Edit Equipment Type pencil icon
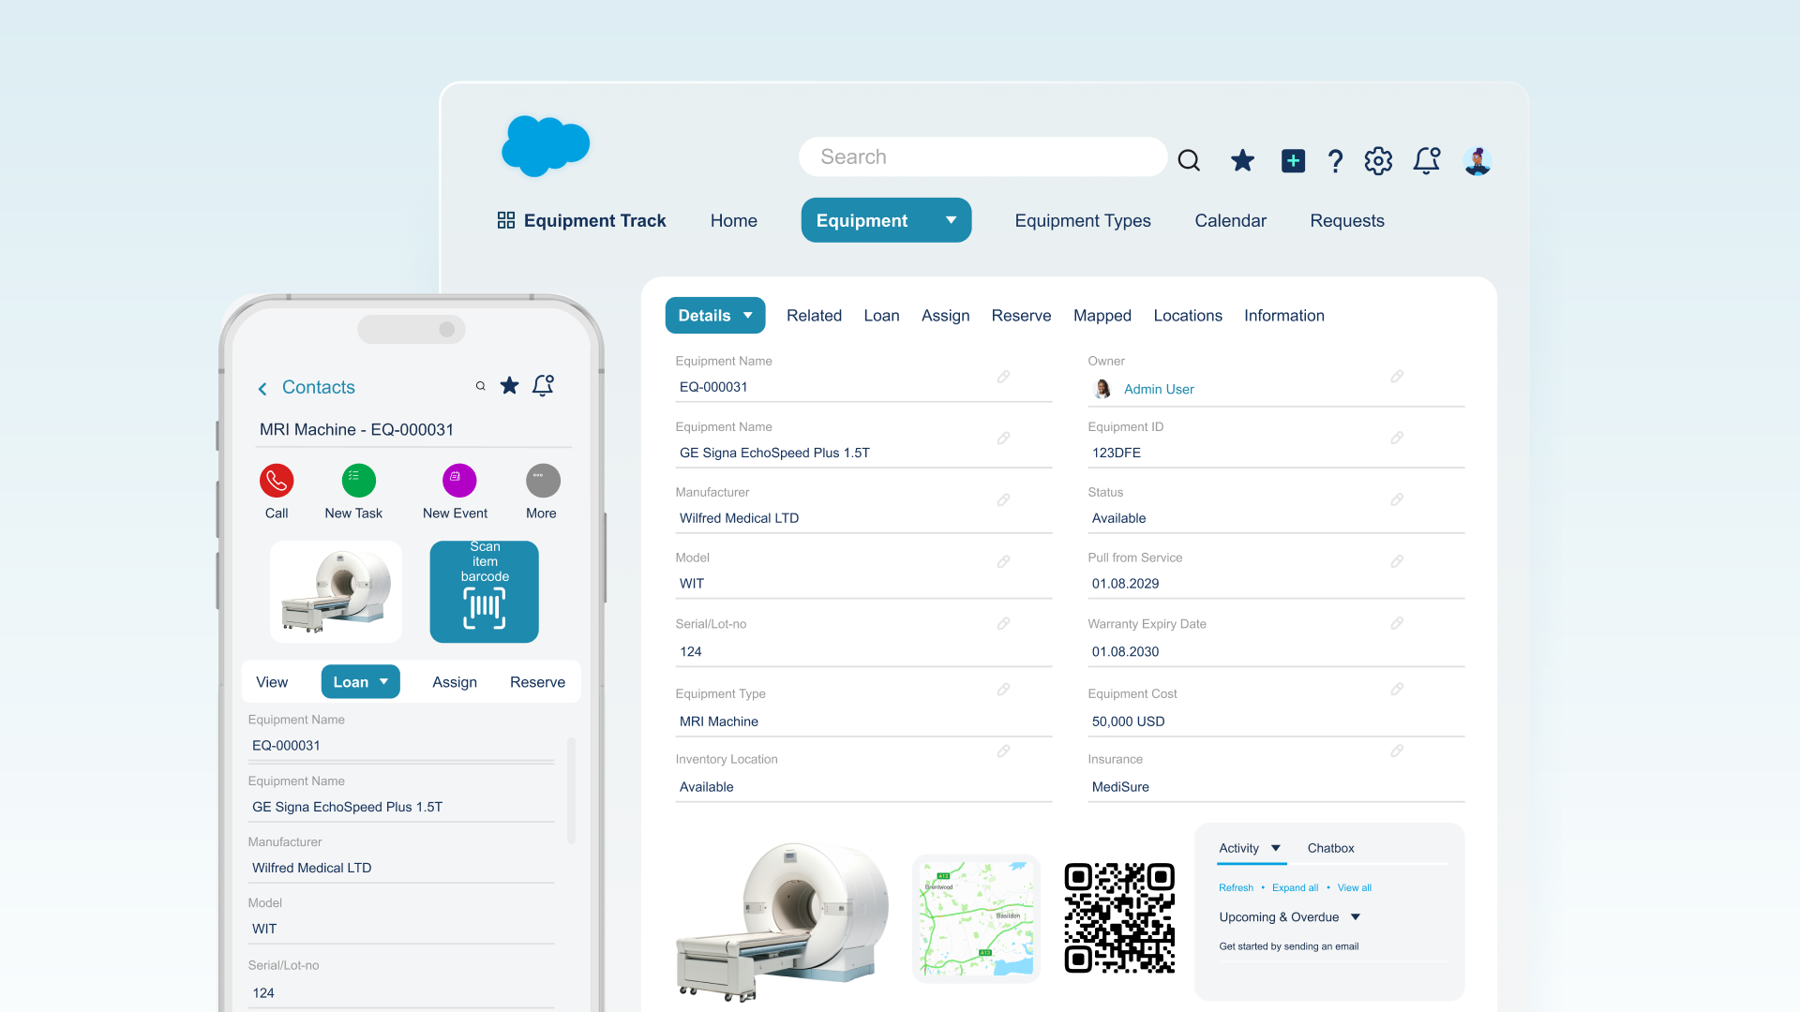This screenshot has height=1012, width=1800. pyautogui.click(x=1003, y=690)
